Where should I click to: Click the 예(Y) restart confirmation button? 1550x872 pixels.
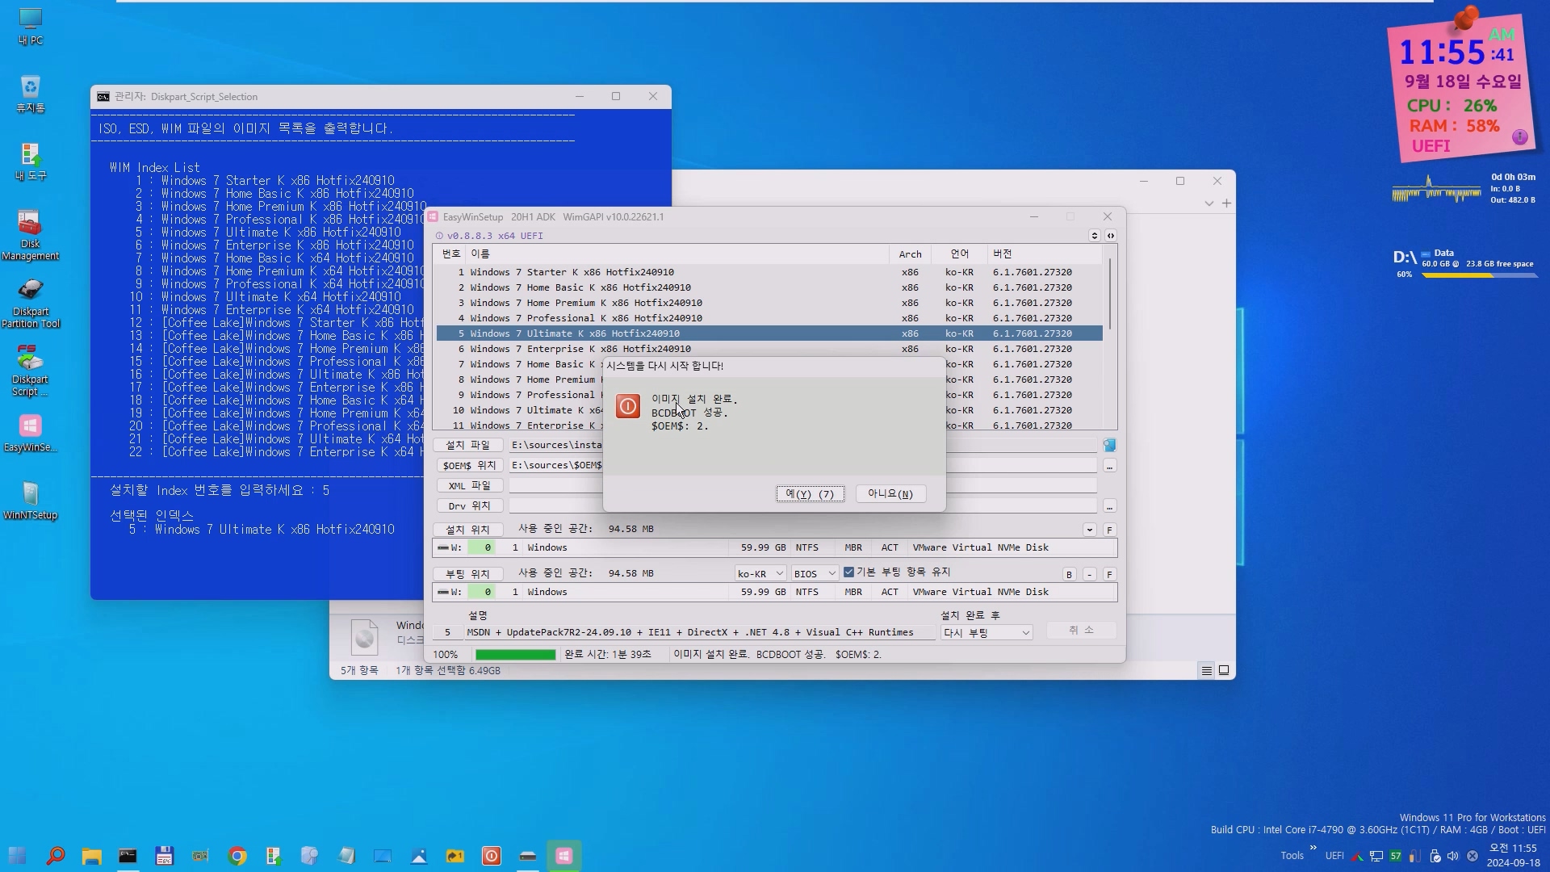pyautogui.click(x=810, y=493)
